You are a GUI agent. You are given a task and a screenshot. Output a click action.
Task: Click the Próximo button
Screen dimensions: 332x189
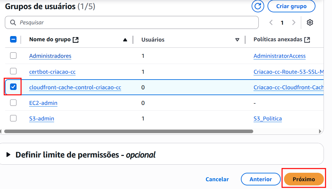pyautogui.click(x=304, y=179)
